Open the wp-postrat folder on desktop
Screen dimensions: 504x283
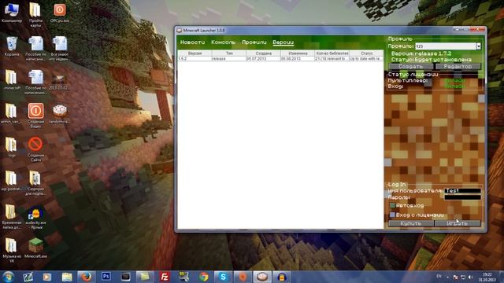(11, 181)
